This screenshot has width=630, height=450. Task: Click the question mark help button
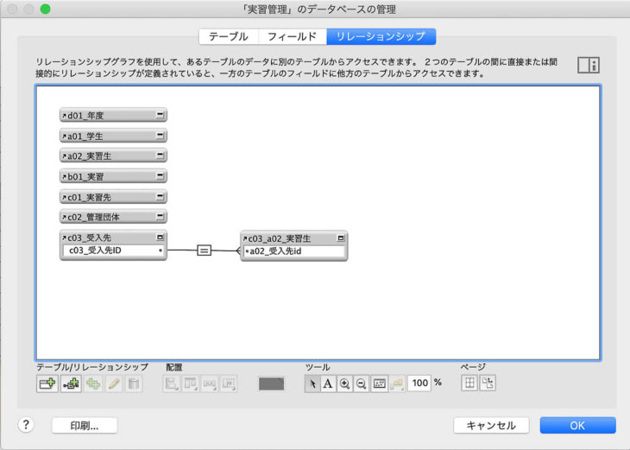[26, 425]
